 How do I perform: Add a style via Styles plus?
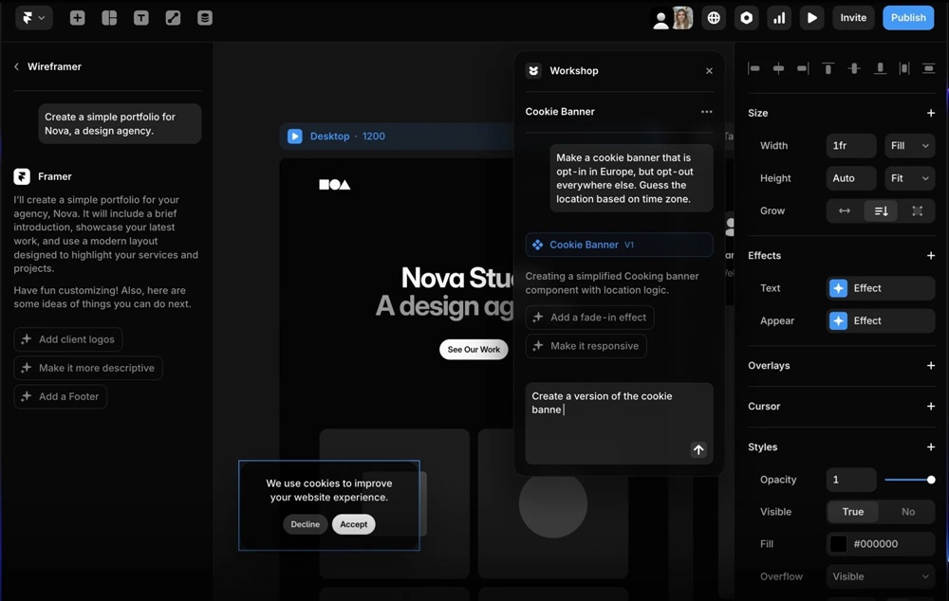pyautogui.click(x=931, y=447)
